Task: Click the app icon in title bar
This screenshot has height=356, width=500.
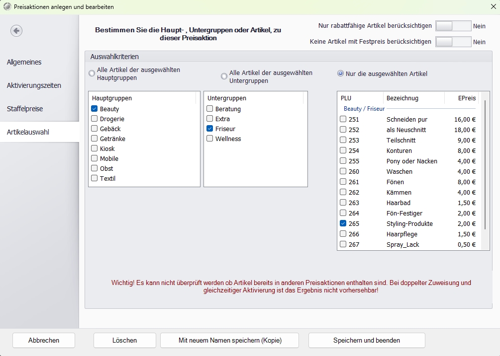Action: click(7, 7)
